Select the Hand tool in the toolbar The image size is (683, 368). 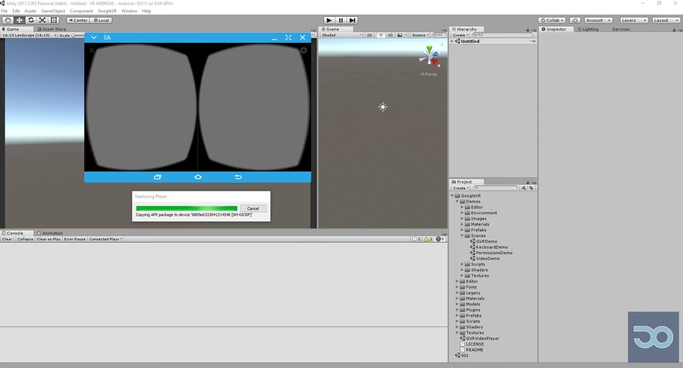(7, 20)
